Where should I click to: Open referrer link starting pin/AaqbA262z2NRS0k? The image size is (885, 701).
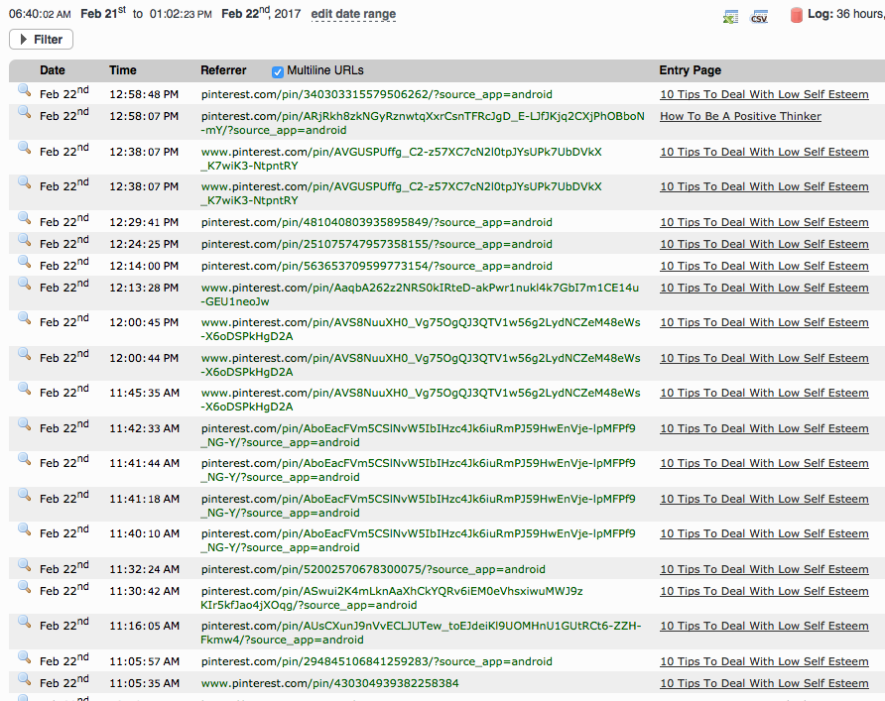click(420, 294)
